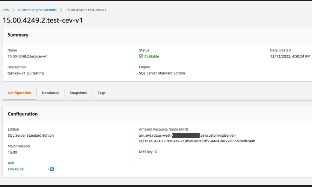312x187 pixels.
Task: Click the description text test-cev-v1 gui testing
Action: pyautogui.click(x=26, y=73)
